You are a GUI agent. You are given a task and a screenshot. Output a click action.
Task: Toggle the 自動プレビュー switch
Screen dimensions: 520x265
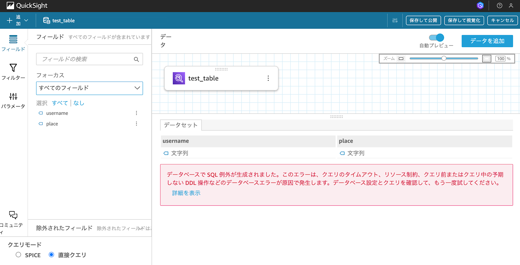click(x=437, y=37)
